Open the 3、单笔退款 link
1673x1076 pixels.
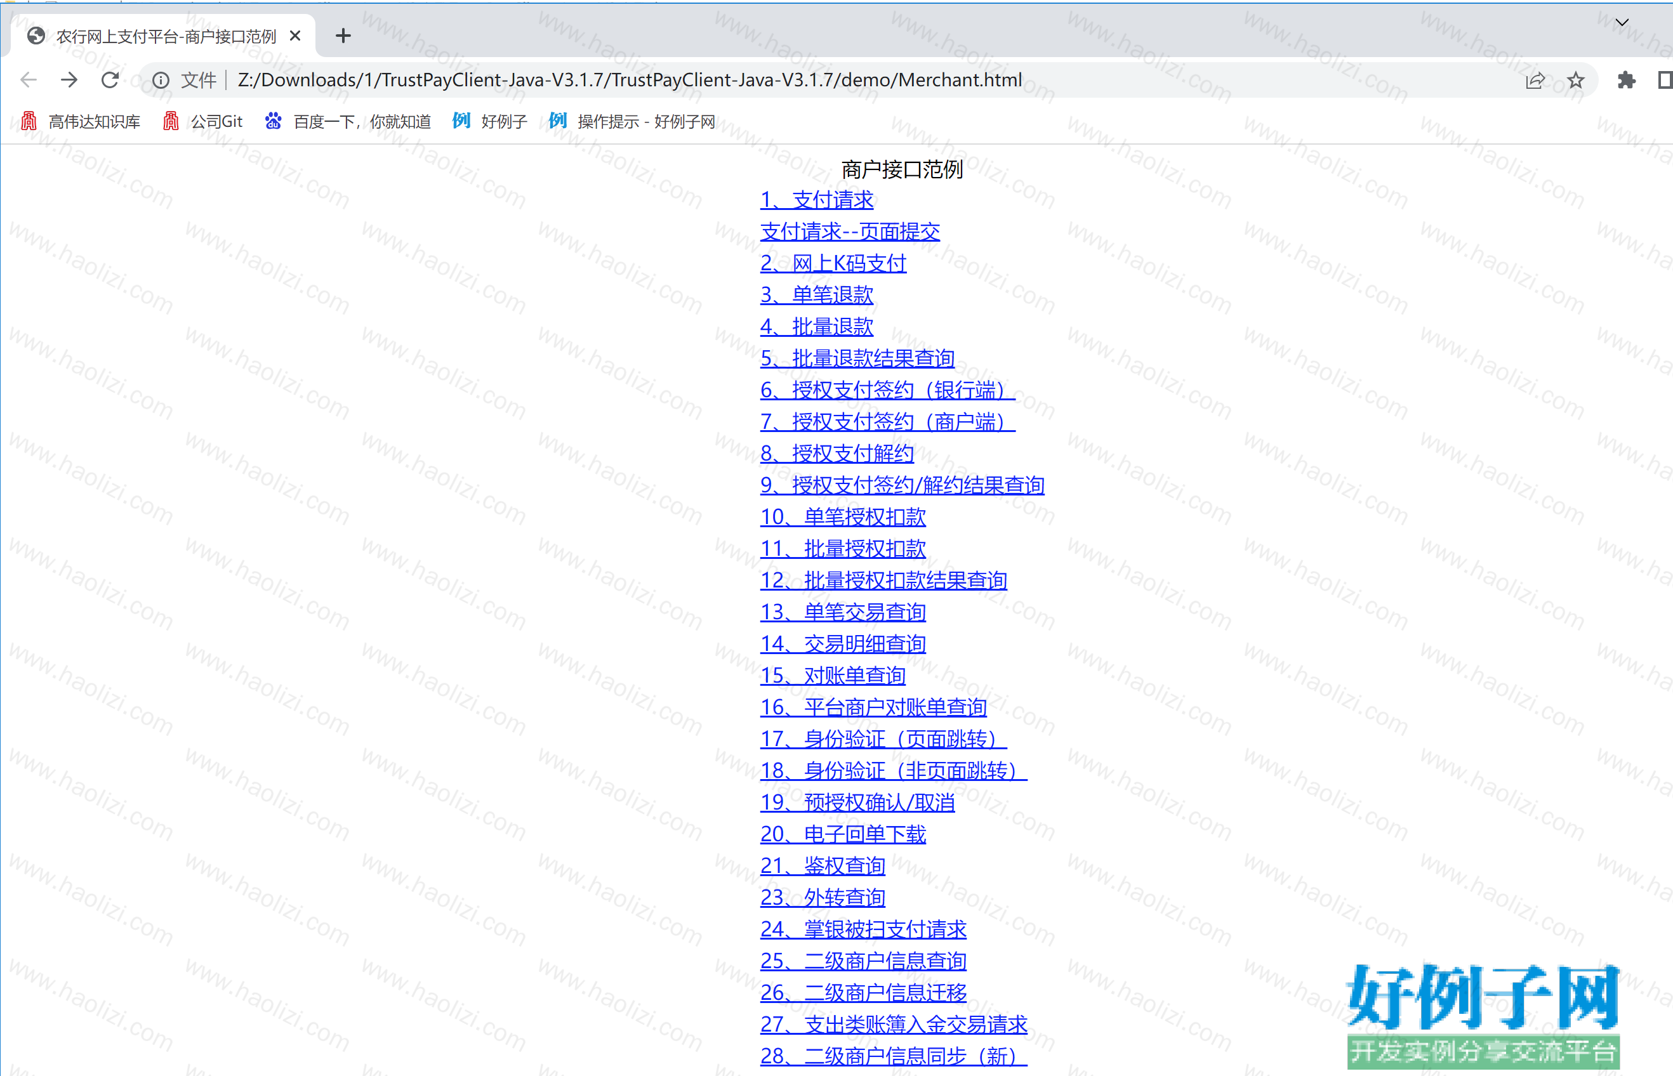[817, 295]
